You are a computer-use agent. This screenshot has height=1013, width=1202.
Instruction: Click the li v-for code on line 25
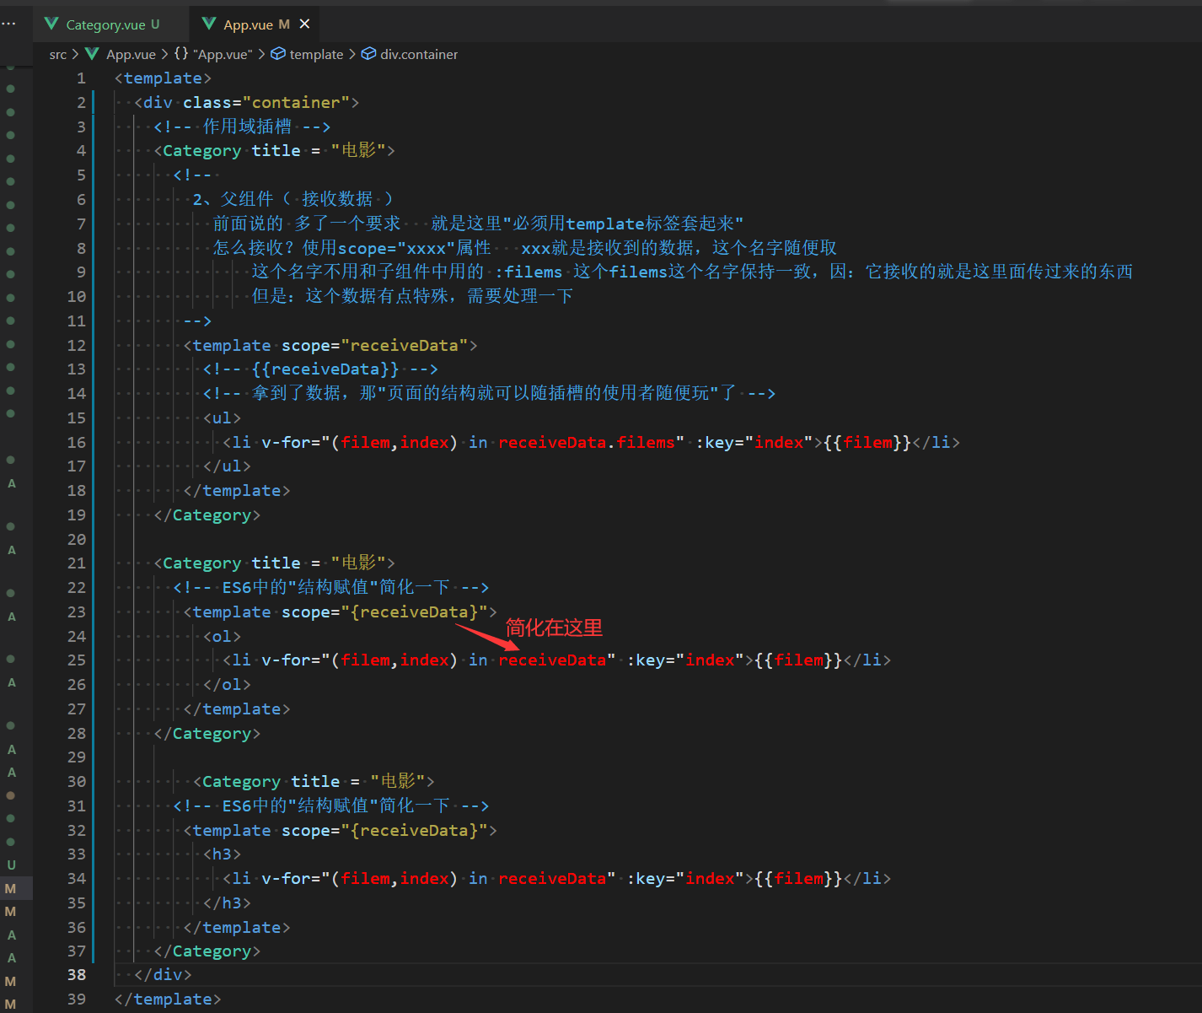click(556, 660)
